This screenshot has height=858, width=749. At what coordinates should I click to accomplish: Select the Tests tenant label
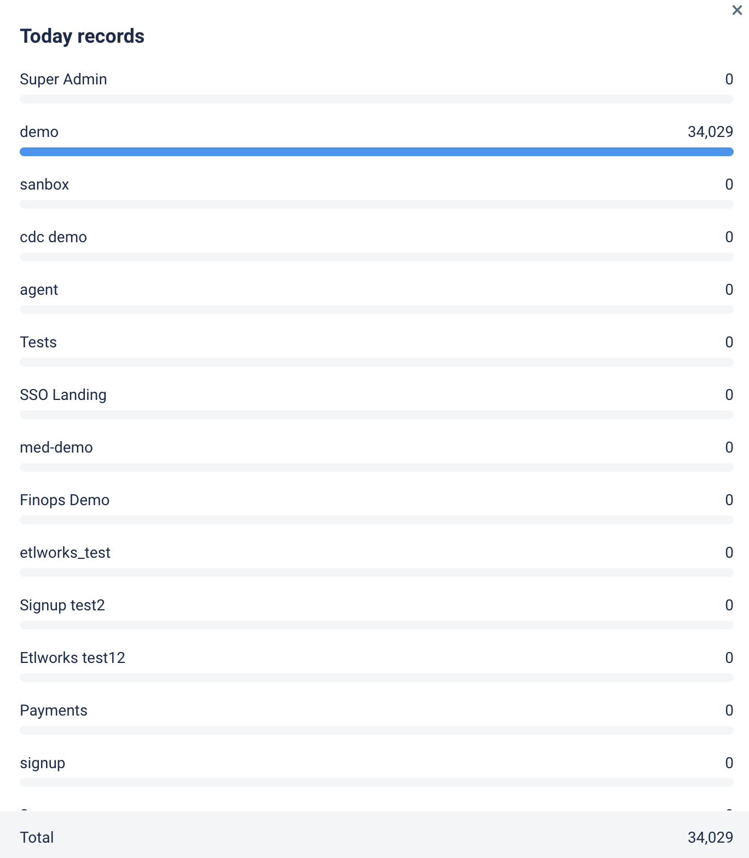pos(38,342)
